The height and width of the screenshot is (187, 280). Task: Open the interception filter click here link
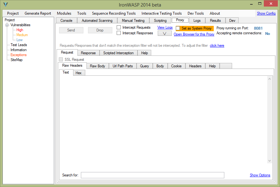[217, 46]
